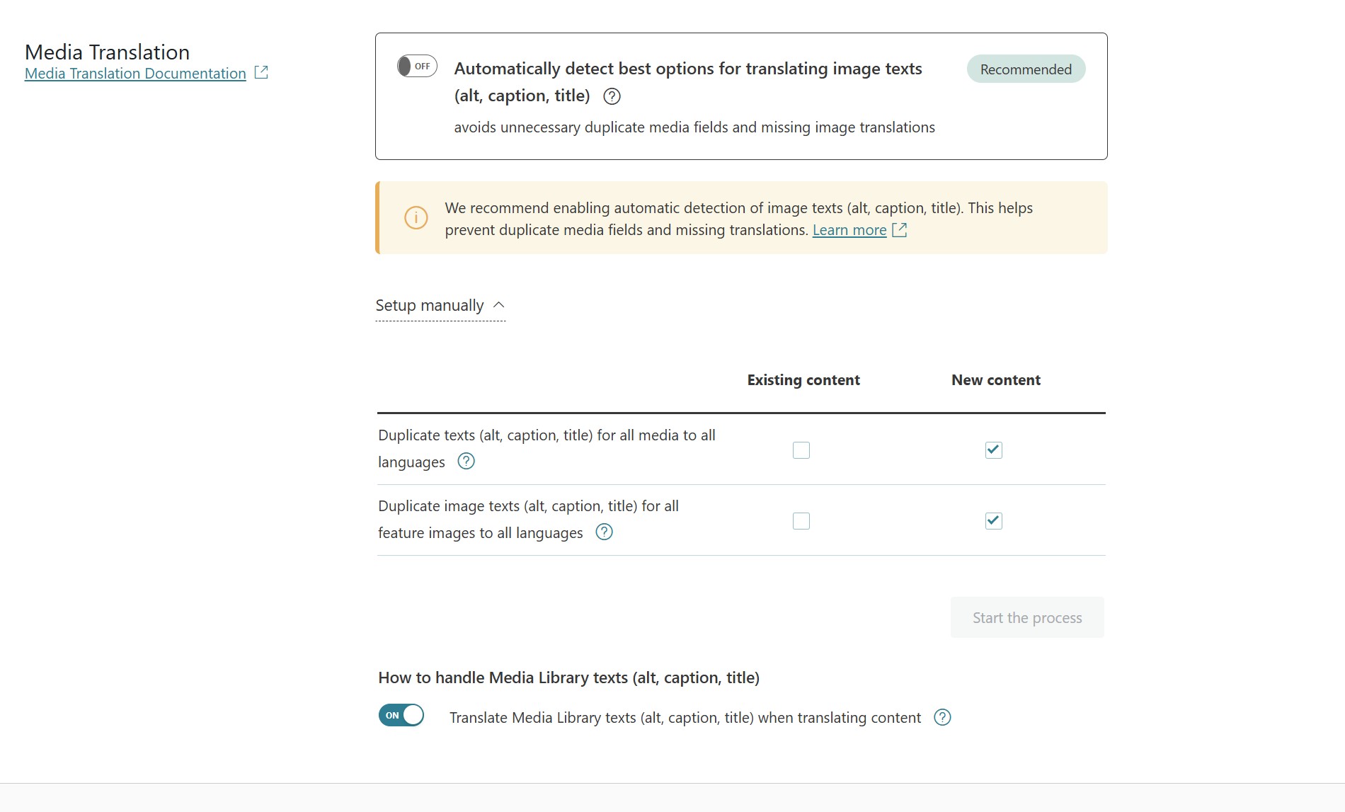The width and height of the screenshot is (1345, 812).
Task: Follow the Learn more link
Action: click(x=849, y=230)
